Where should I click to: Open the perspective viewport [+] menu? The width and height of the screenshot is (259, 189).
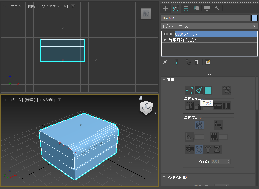5,100
